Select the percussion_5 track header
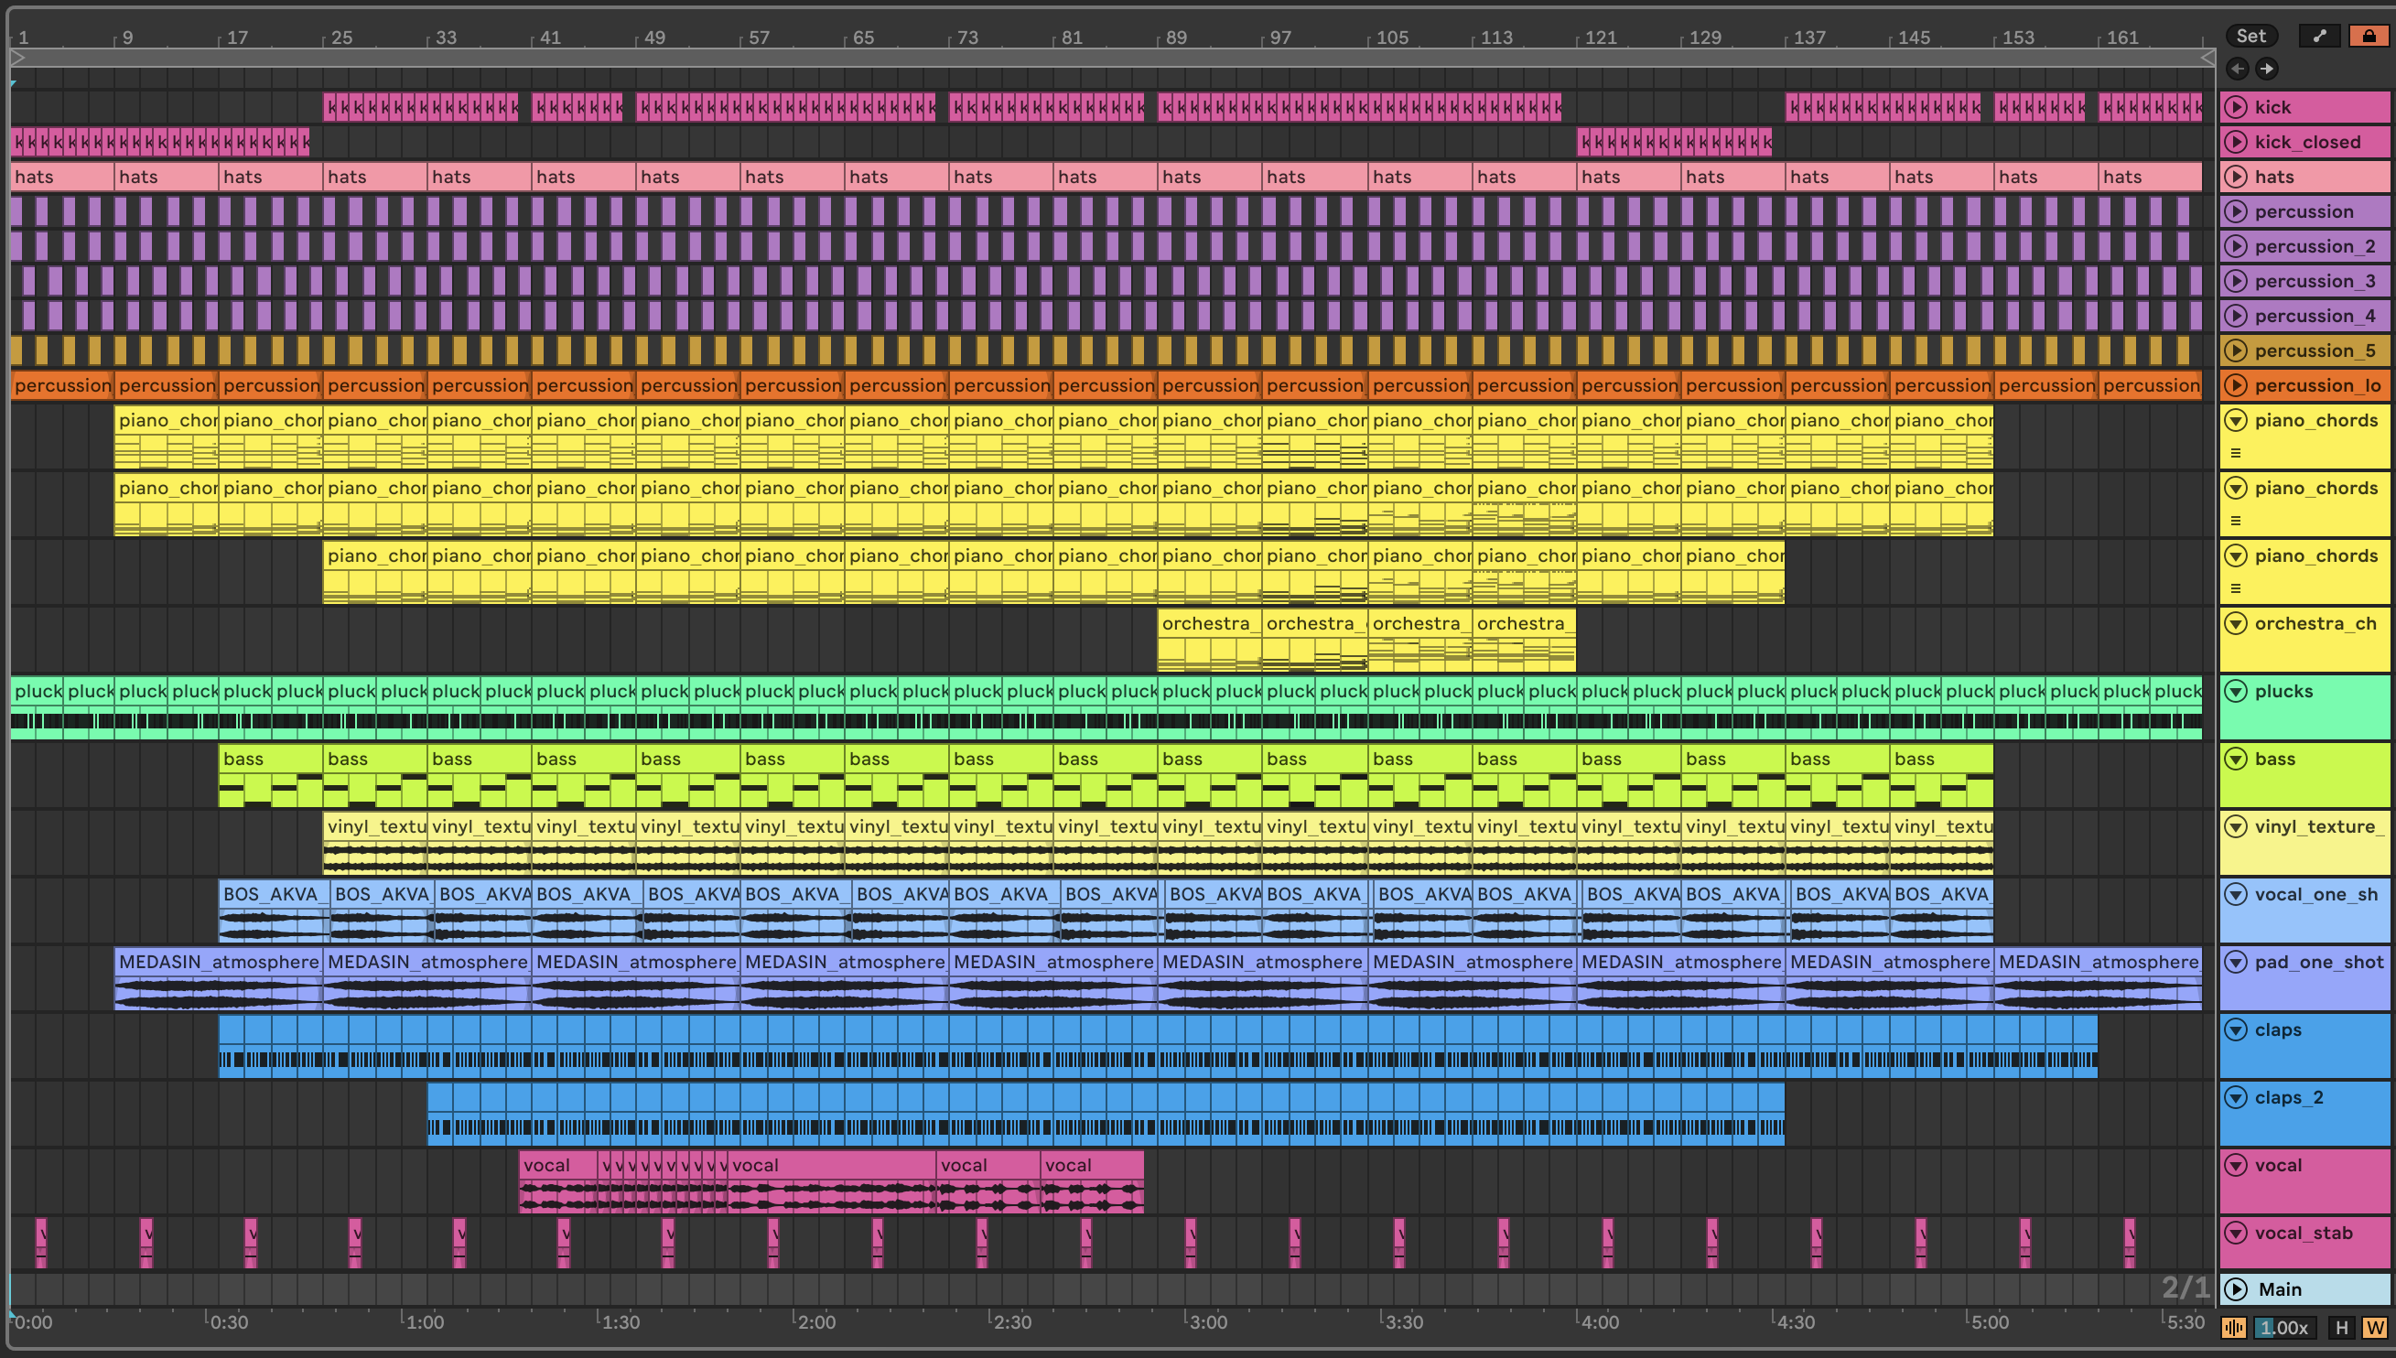Image resolution: width=2396 pixels, height=1358 pixels. pyautogui.click(x=2314, y=350)
